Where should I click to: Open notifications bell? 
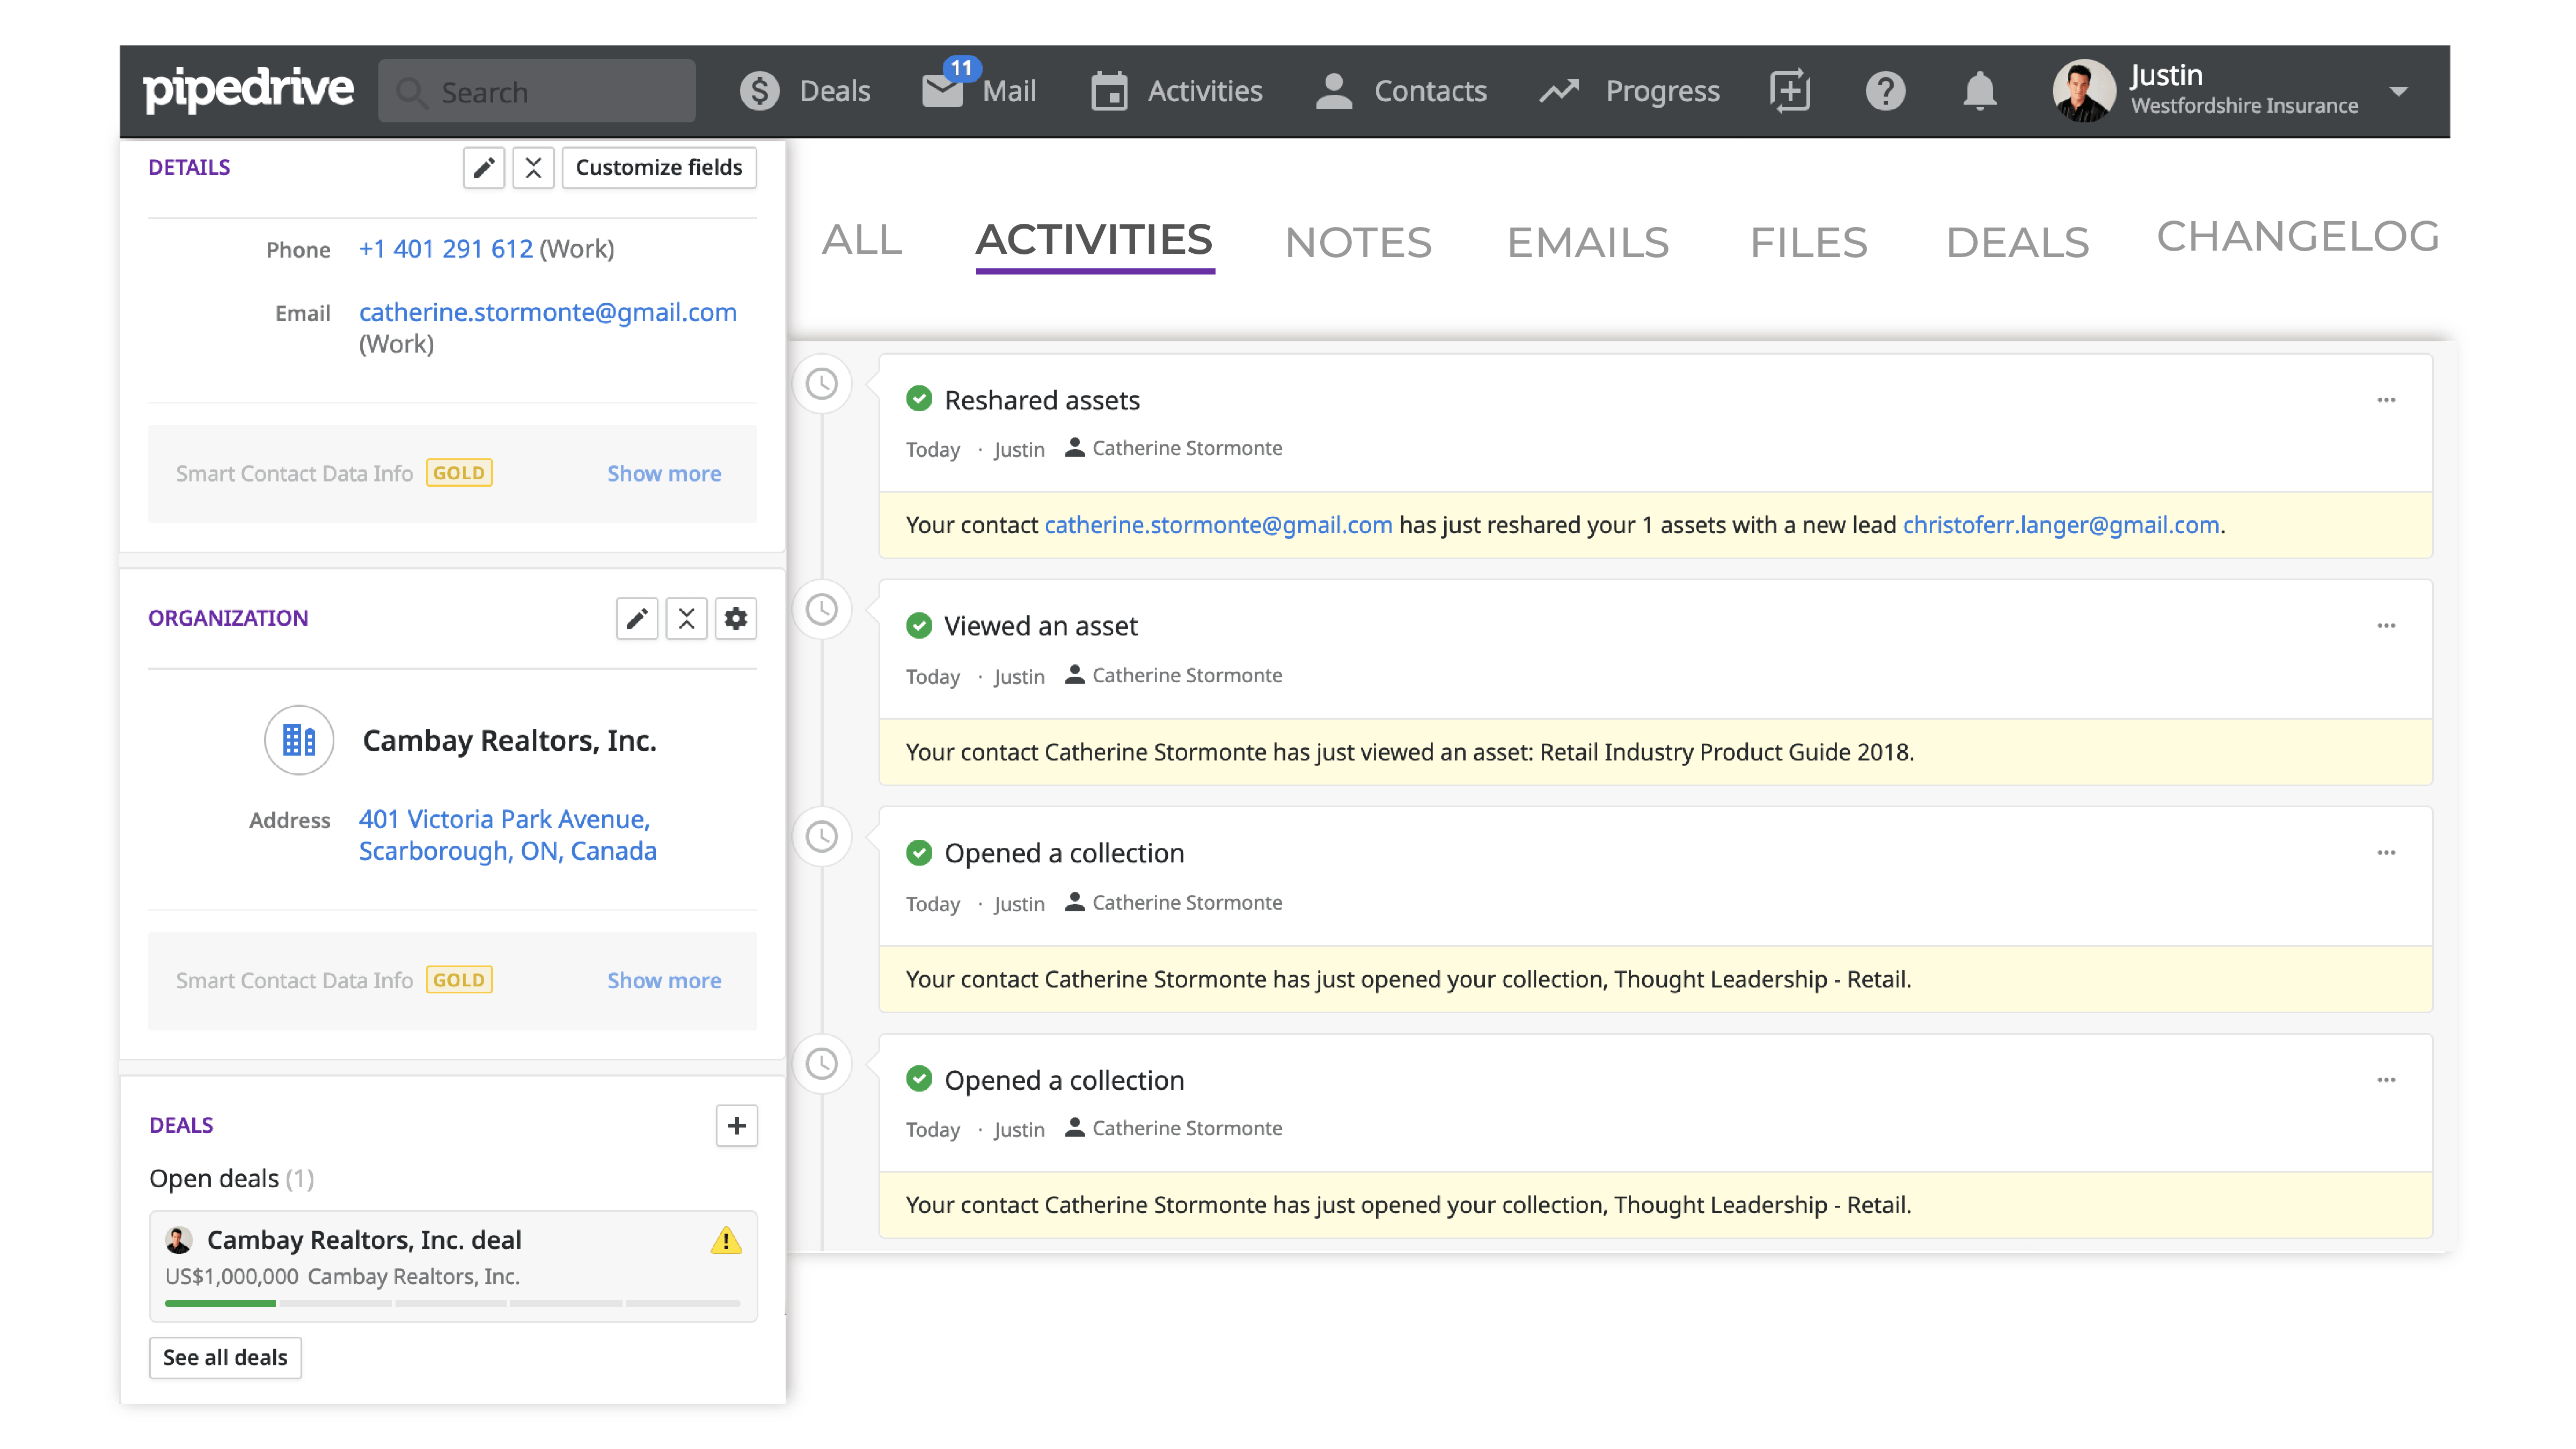click(x=1979, y=90)
